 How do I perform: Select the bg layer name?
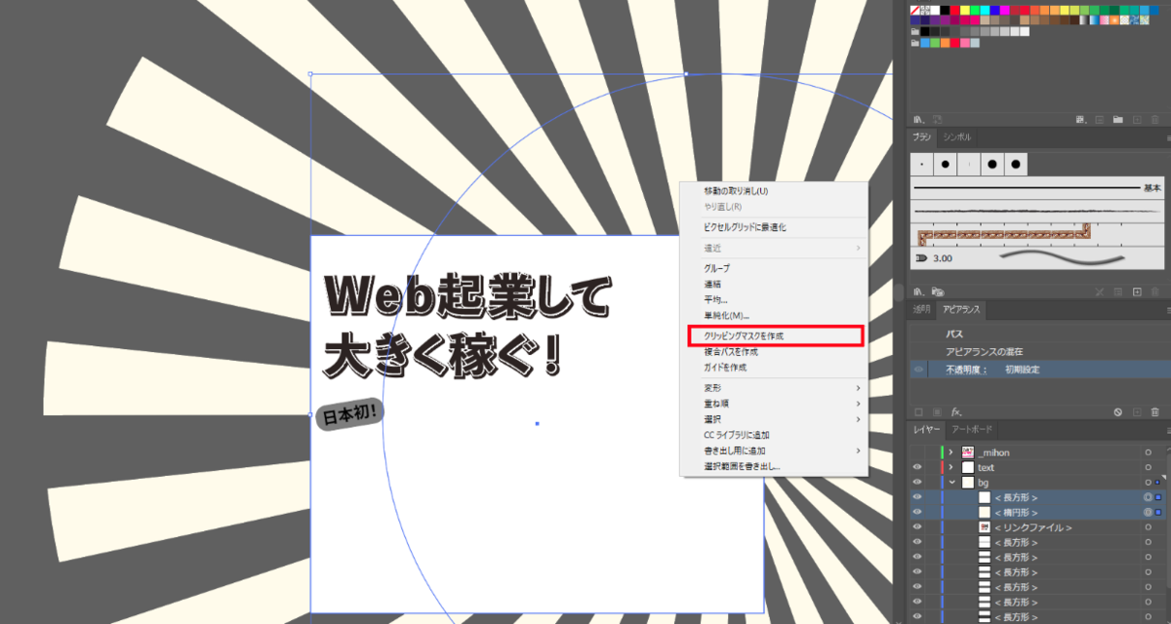(x=984, y=483)
